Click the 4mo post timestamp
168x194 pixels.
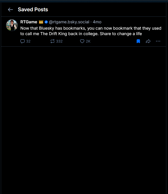coord(97,22)
